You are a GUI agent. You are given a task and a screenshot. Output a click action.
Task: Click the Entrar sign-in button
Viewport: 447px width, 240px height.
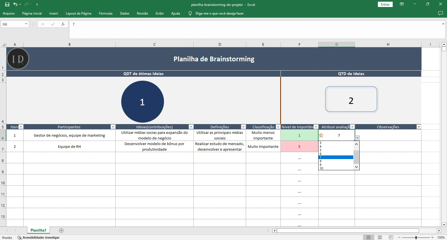click(x=385, y=4)
